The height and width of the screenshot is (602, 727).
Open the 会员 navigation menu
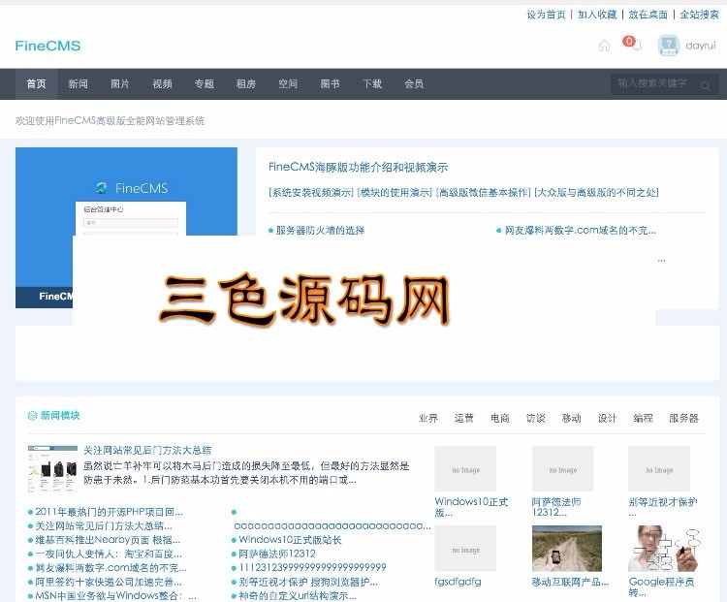pyautogui.click(x=414, y=84)
